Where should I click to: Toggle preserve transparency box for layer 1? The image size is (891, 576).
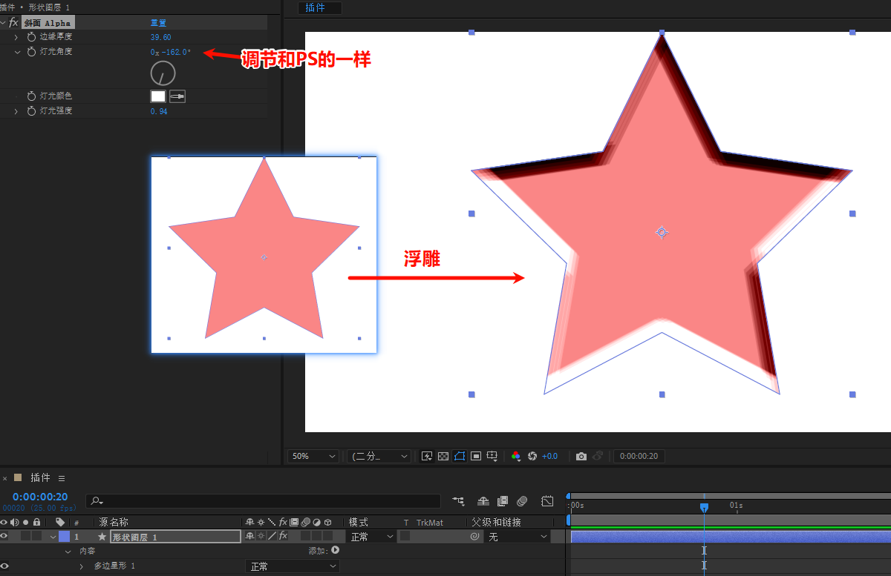pos(405,536)
